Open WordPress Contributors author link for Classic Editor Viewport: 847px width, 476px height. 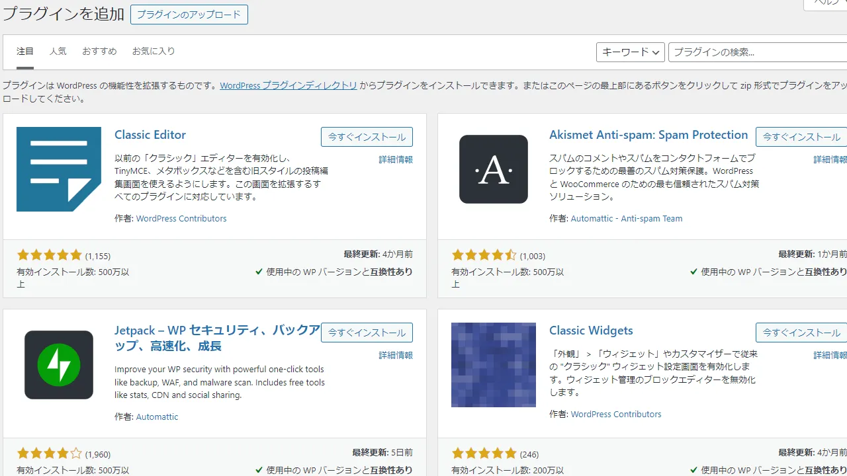(x=181, y=218)
